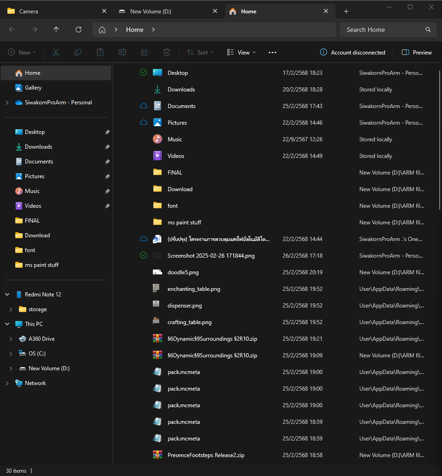Image resolution: width=442 pixels, height=476 pixels.
Task: Open Downloads in sidebar quick access
Action: (x=56, y=147)
